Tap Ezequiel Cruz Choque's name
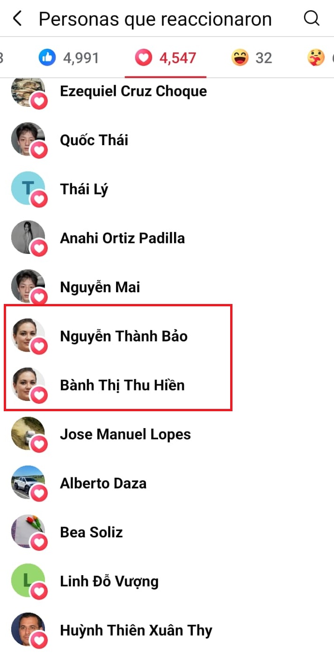This screenshot has width=334, height=659. (133, 91)
